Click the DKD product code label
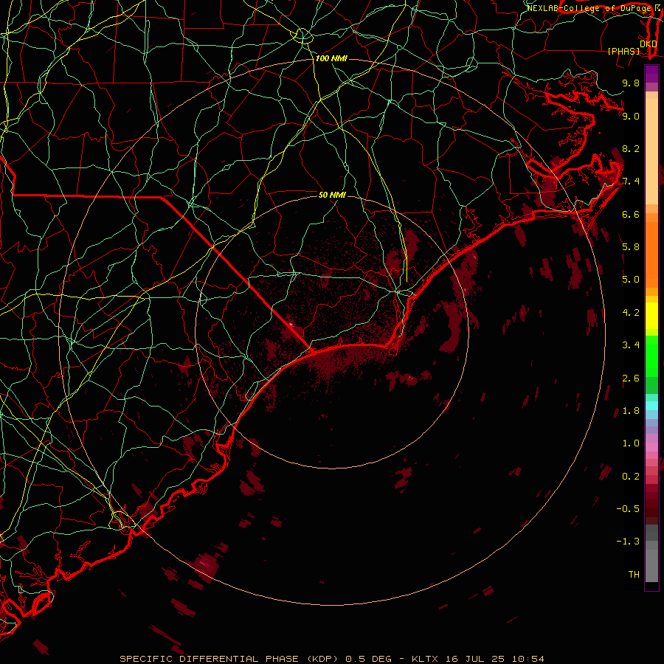 tap(649, 44)
